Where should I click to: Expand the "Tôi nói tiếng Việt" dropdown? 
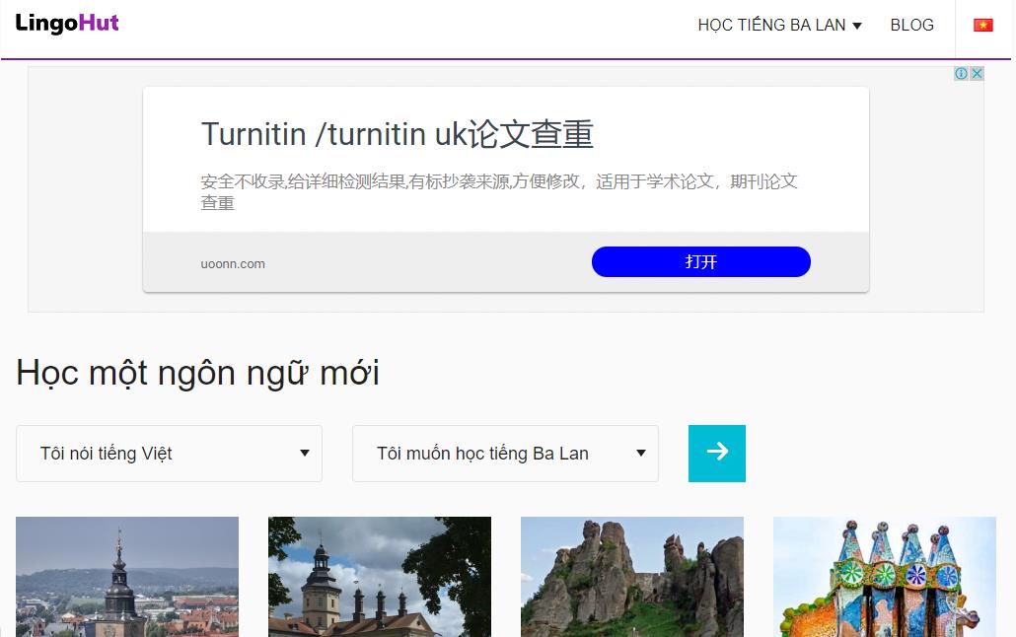pyautogui.click(x=169, y=453)
